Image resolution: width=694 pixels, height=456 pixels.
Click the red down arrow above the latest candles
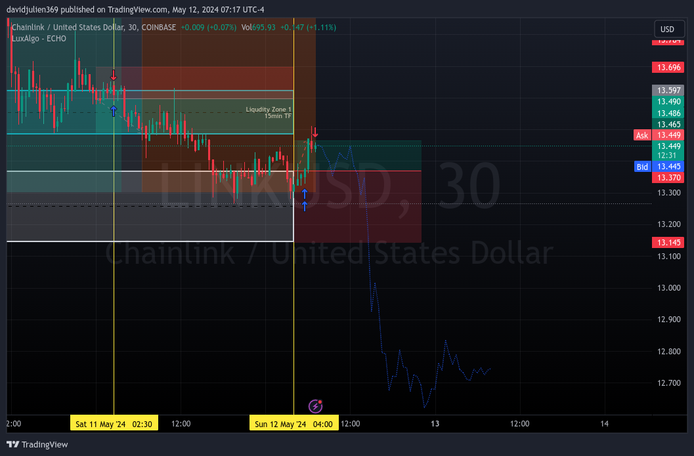(x=314, y=132)
